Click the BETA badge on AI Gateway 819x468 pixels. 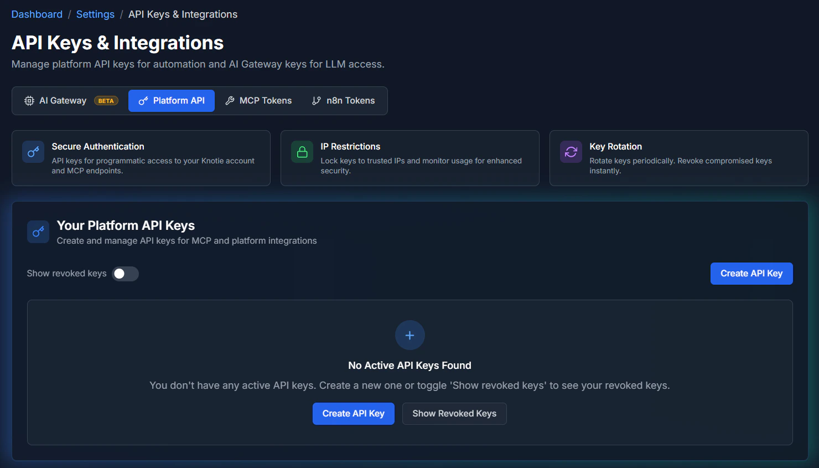[x=106, y=100]
